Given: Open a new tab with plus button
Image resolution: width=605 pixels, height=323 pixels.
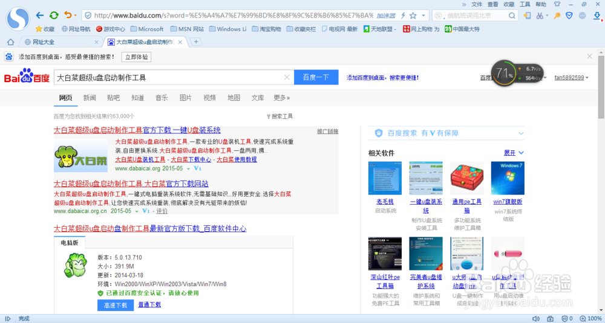Looking at the screenshot, I should click(196, 42).
